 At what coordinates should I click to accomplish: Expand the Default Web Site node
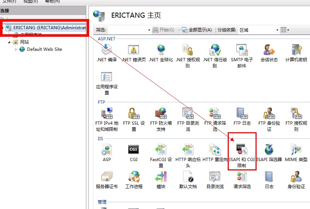16,49
